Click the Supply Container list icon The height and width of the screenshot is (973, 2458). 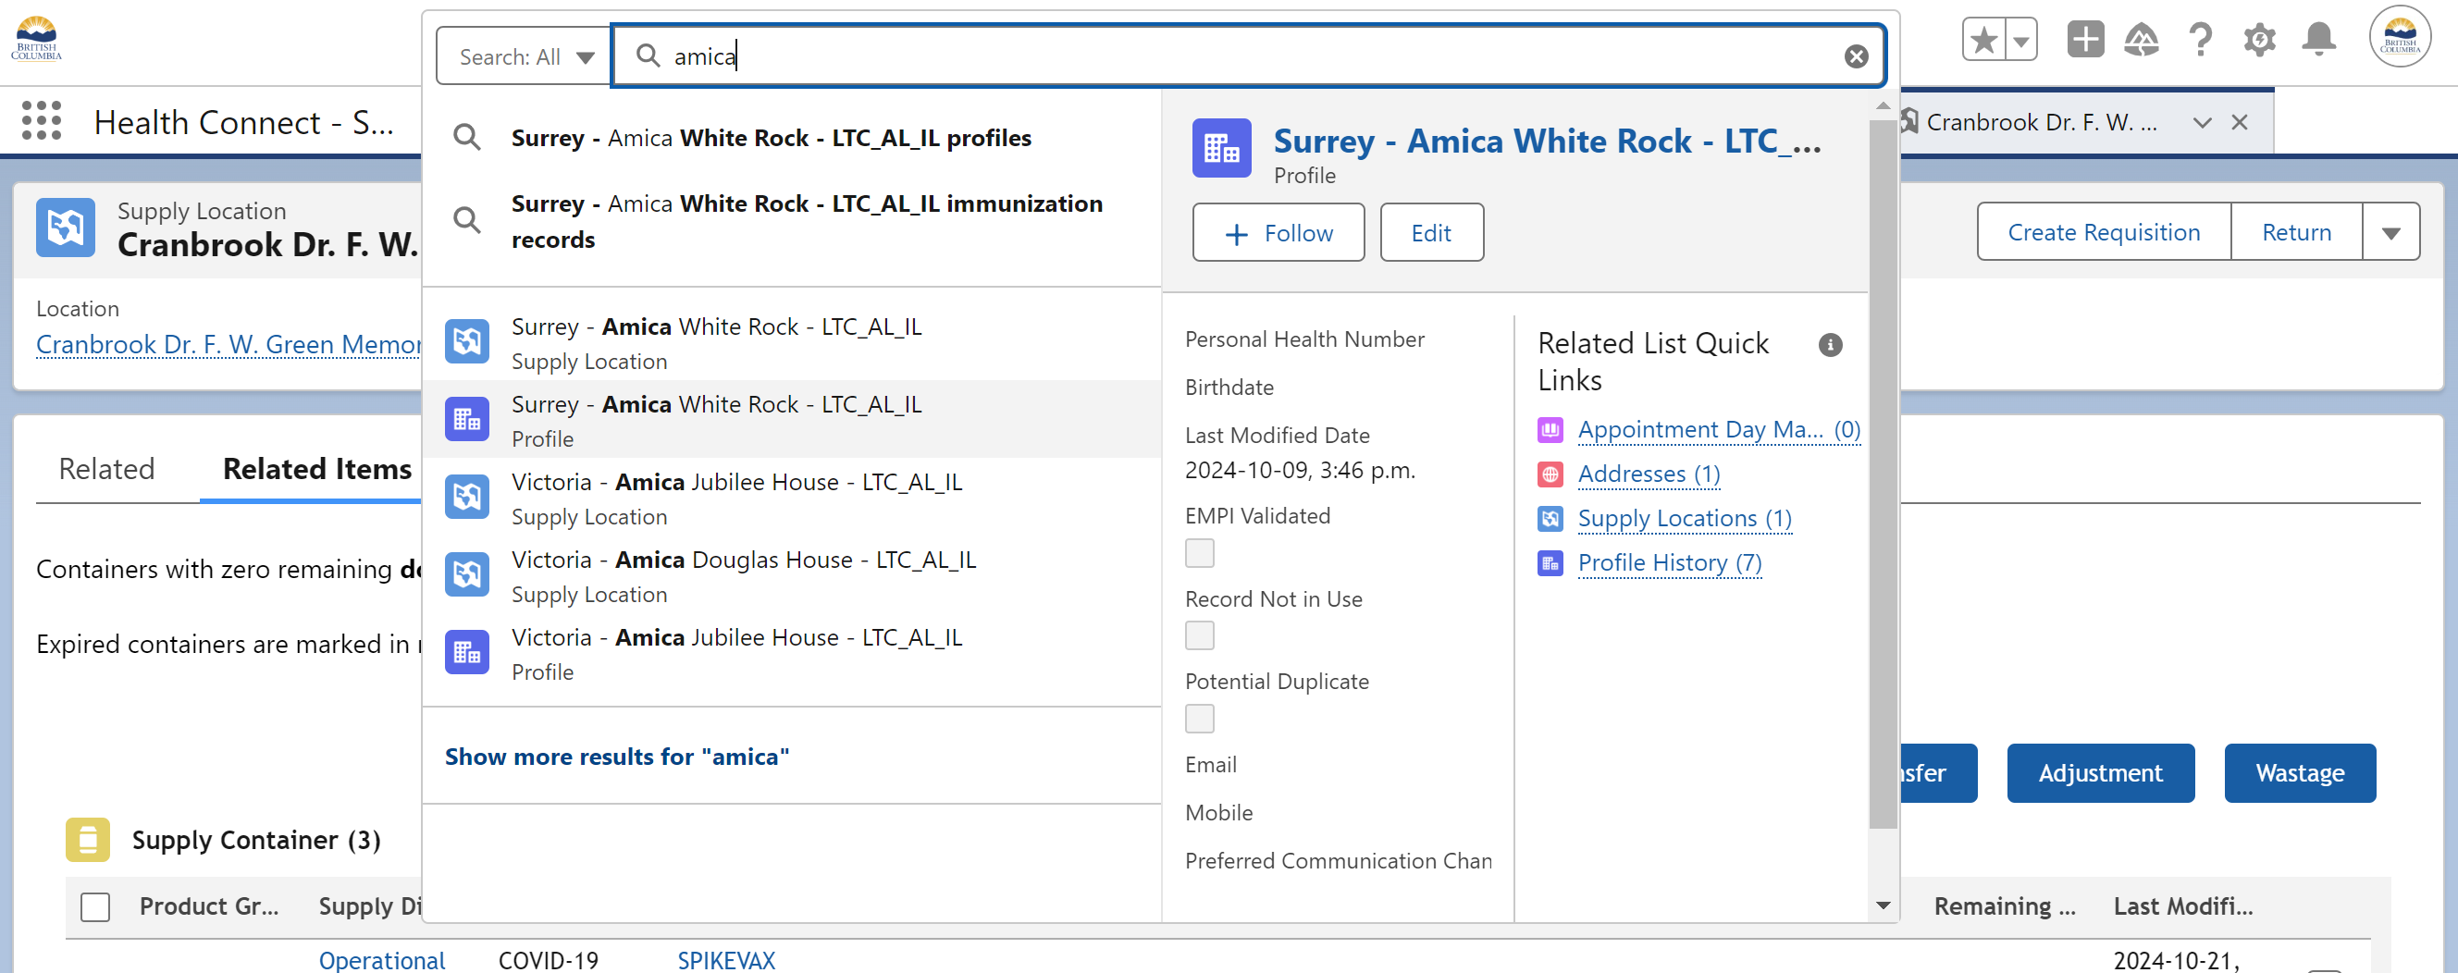(x=88, y=841)
